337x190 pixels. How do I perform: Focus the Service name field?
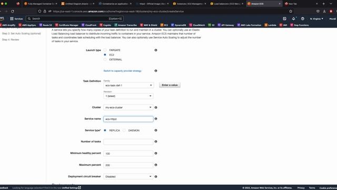click(x=128, y=119)
